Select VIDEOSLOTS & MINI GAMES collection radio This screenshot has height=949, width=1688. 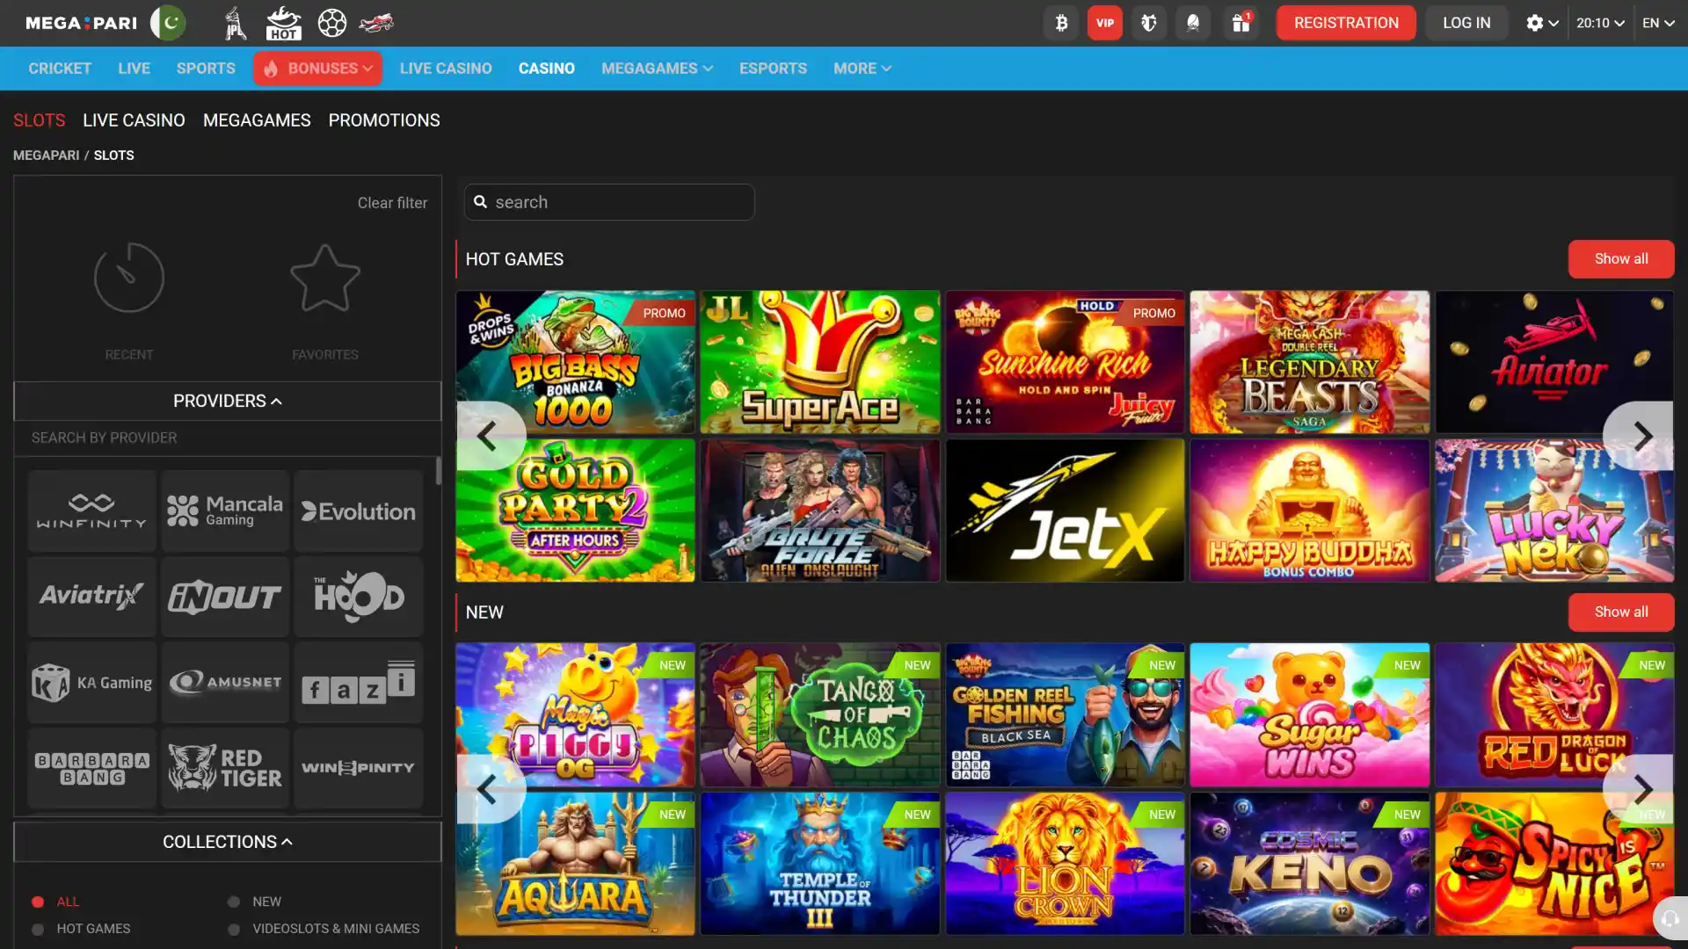(234, 929)
